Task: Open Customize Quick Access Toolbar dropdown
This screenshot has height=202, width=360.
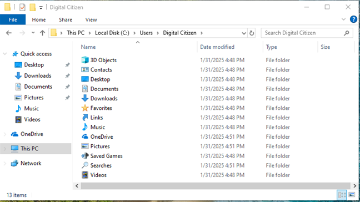Action: (x=41, y=8)
